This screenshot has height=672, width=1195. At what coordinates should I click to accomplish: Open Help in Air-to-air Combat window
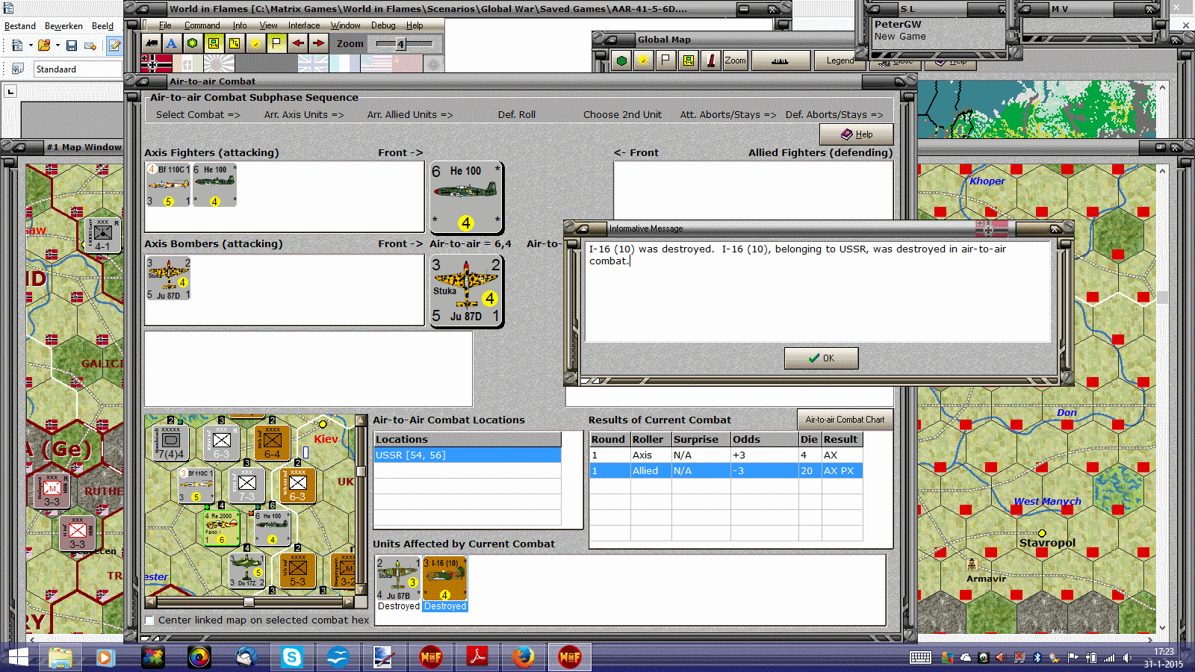point(856,134)
